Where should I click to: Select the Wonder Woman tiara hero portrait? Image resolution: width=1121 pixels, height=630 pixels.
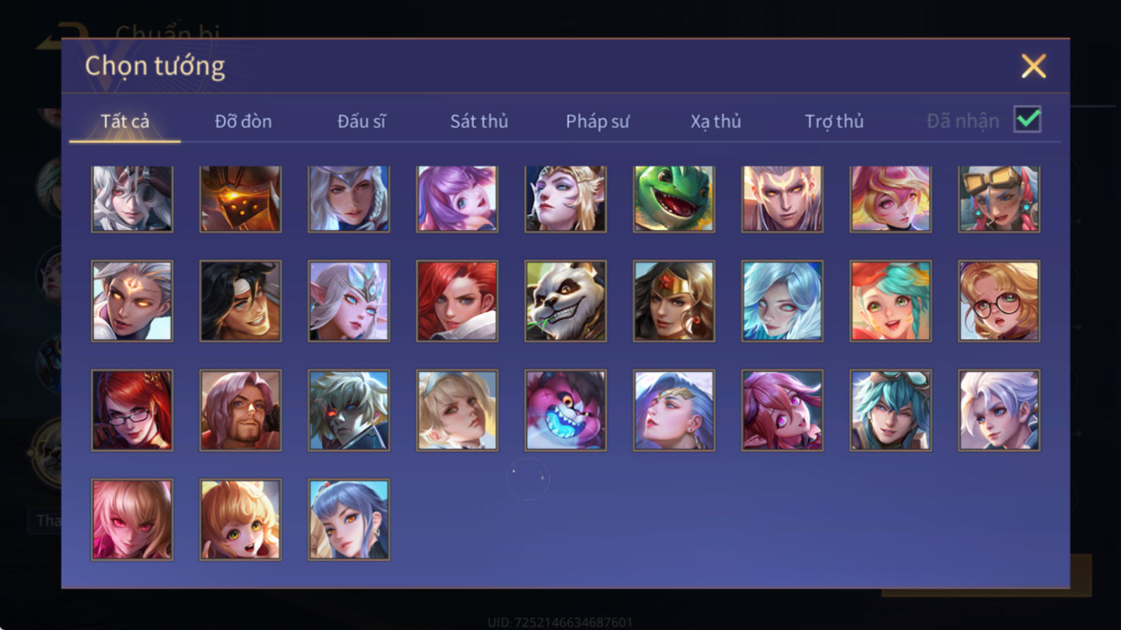coord(673,301)
